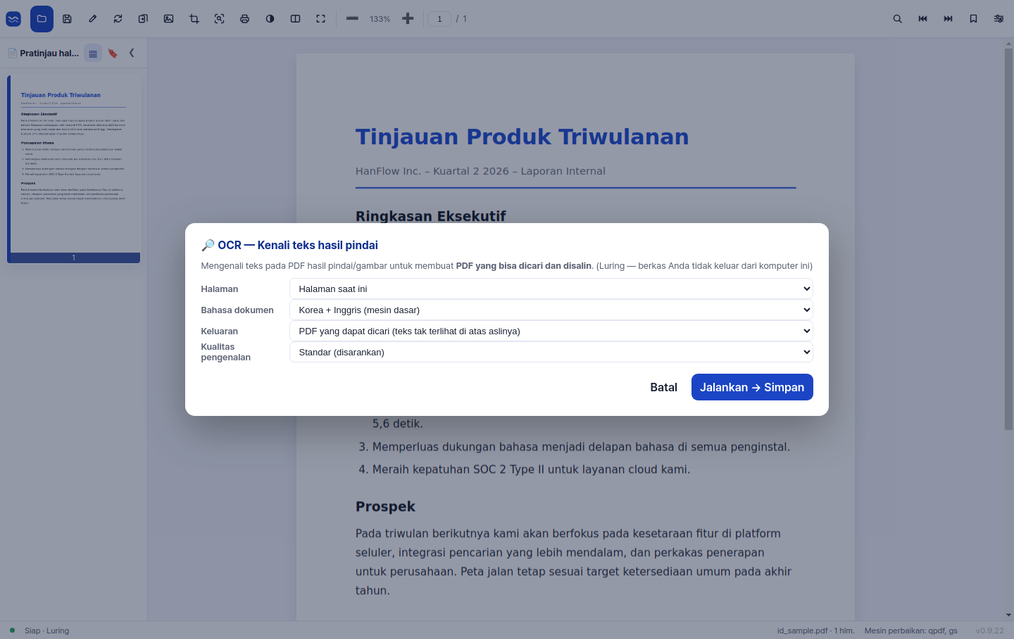Click the scroll up arrow of scrollbar
This screenshot has height=639, width=1014.
tap(1008, 44)
